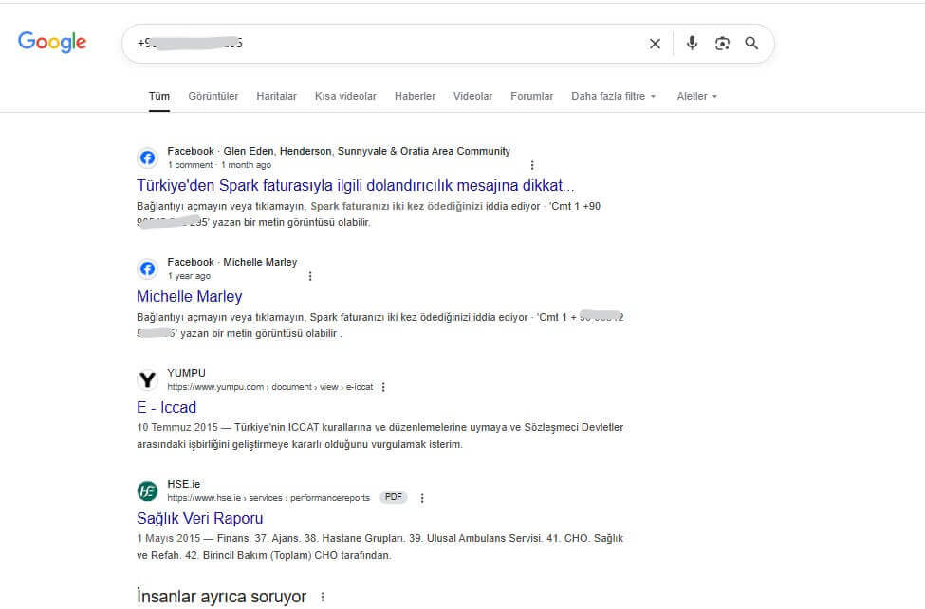Open Türkiye'den Spark faturasıyla dolandırıcılık result
The height and width of the screenshot is (609, 925).
click(x=355, y=185)
